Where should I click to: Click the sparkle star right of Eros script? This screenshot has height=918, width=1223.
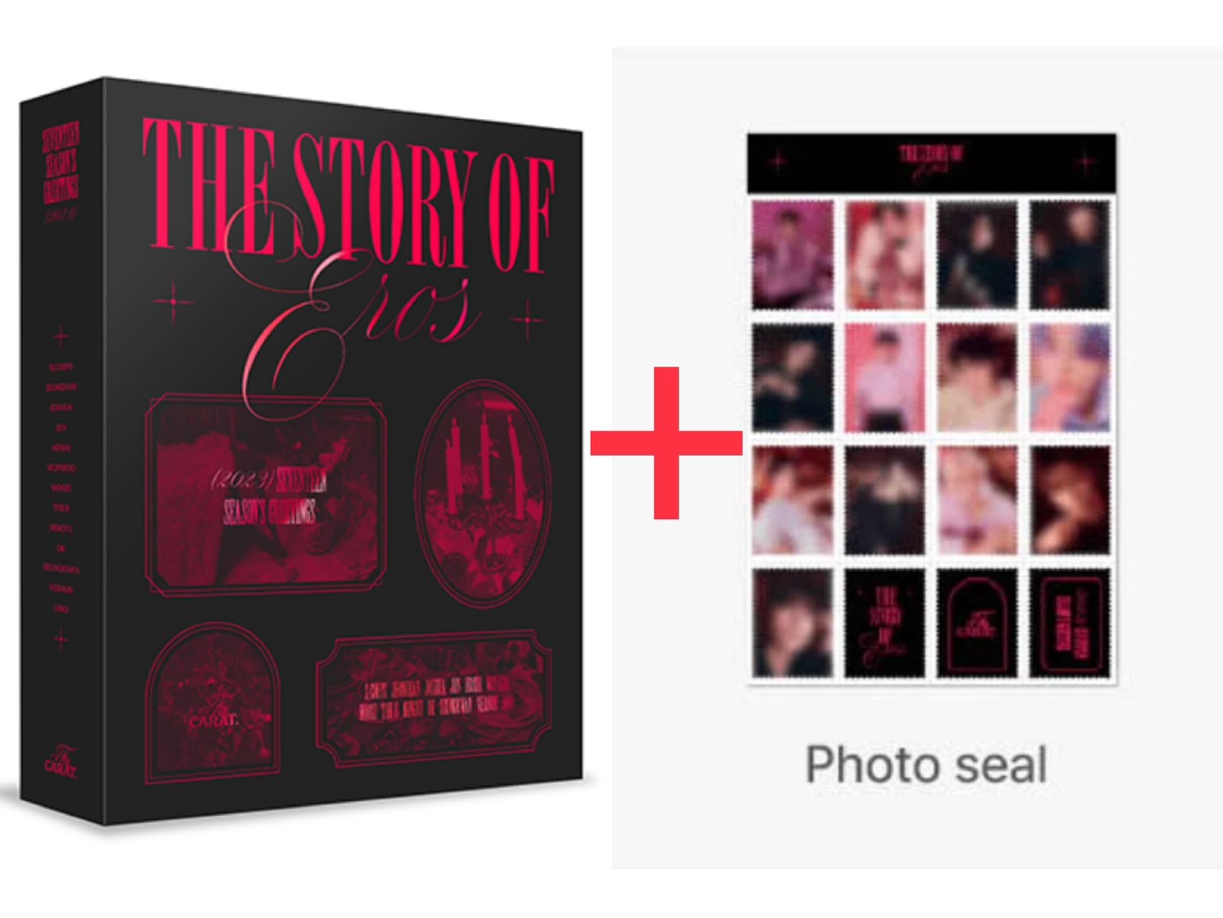(x=528, y=318)
